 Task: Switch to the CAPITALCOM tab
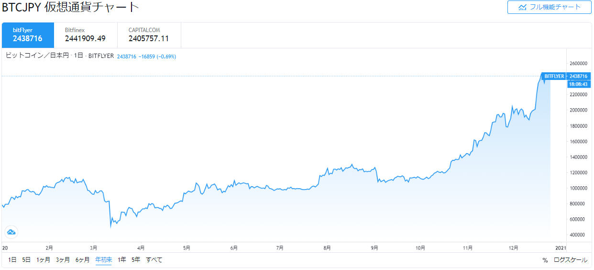tap(149, 35)
